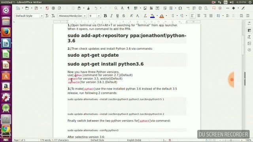Open Ubuntu Dash search

pyautogui.click(x=6, y=11)
